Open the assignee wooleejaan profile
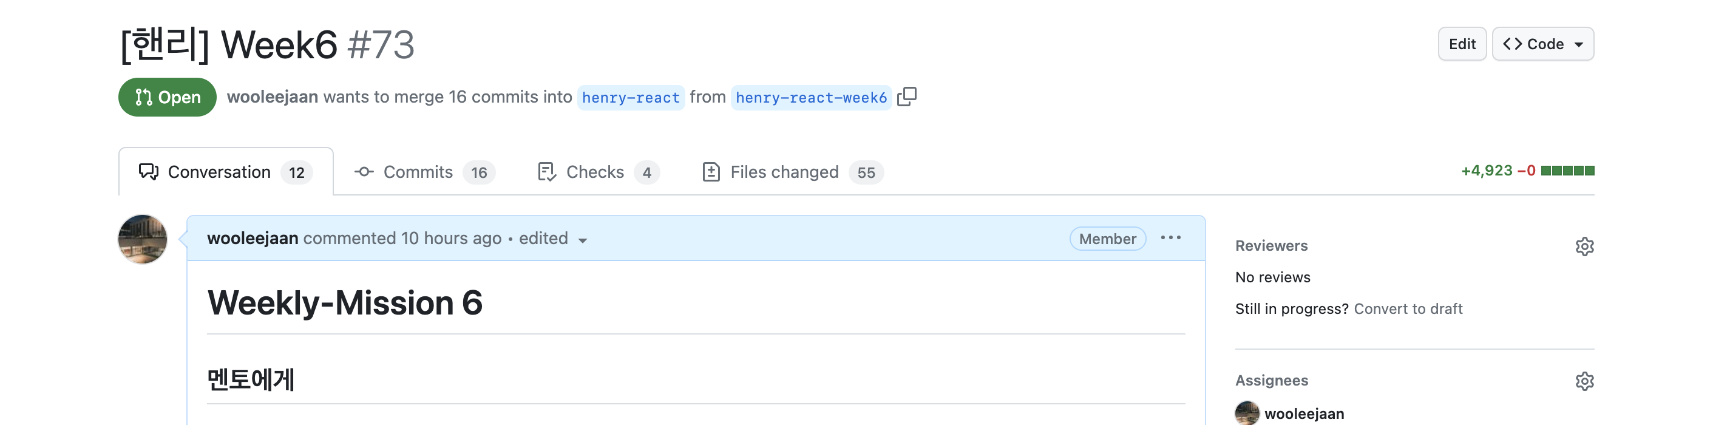Image resolution: width=1713 pixels, height=425 pixels. (1303, 413)
